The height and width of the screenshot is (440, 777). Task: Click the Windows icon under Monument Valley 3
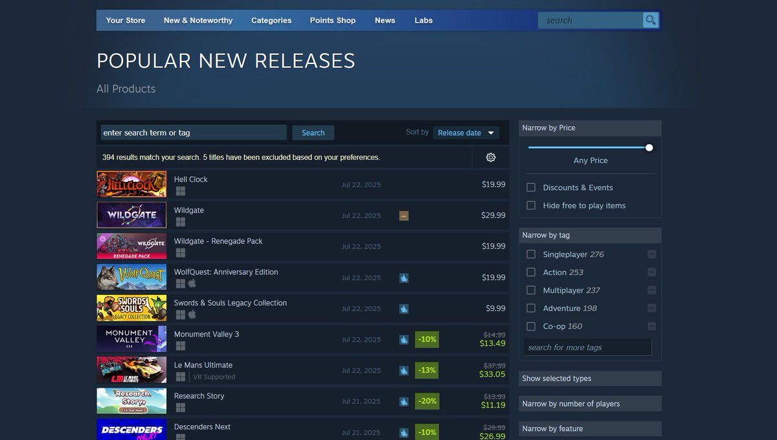tap(180, 346)
